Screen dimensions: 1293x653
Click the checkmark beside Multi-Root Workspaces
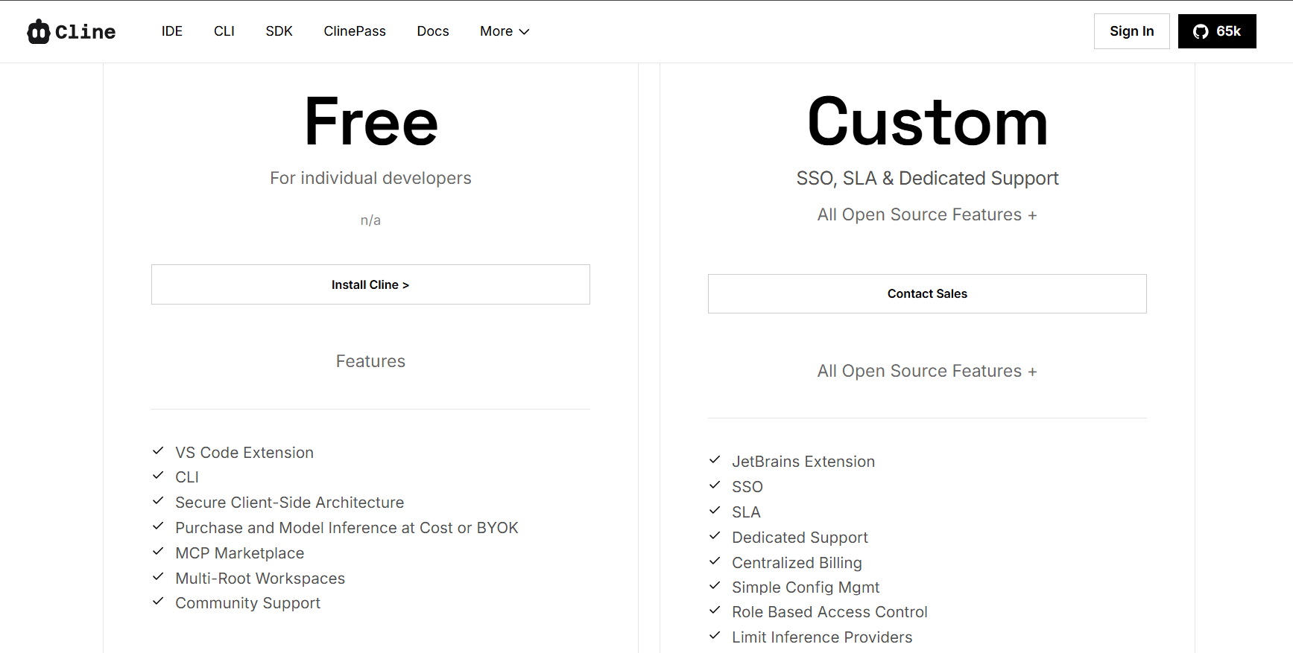point(158,576)
